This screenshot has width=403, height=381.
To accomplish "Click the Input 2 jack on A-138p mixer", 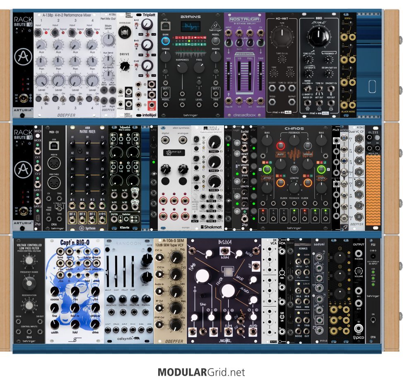I will pyautogui.click(x=55, y=33).
